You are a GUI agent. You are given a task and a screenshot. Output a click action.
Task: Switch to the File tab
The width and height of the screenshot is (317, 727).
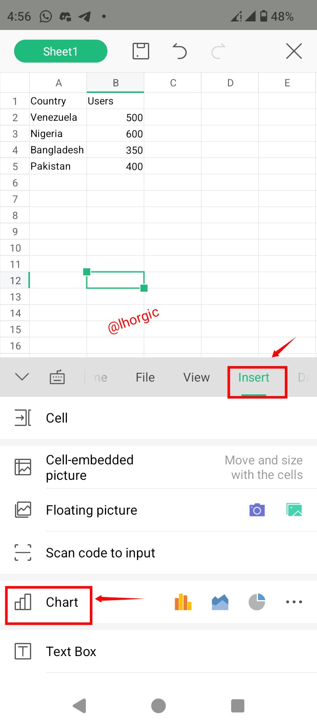pyautogui.click(x=145, y=378)
